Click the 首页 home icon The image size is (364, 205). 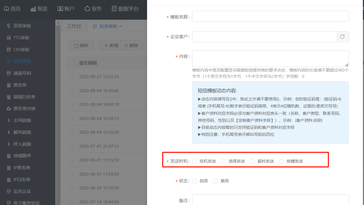[x=6, y=9]
